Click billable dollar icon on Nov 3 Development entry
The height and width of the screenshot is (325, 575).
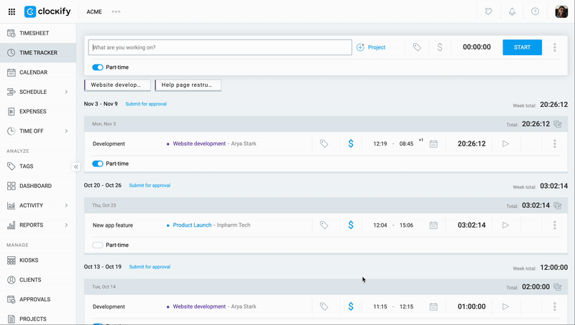(x=351, y=144)
